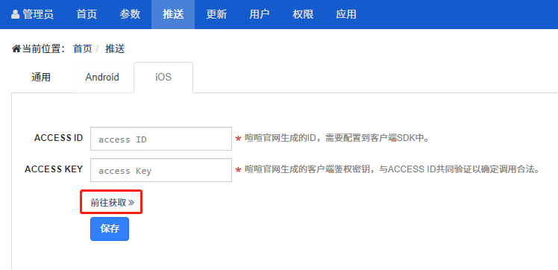Viewport: 558px width, 270px height.
Task: Switch to the 通用 tab
Action: (x=41, y=77)
